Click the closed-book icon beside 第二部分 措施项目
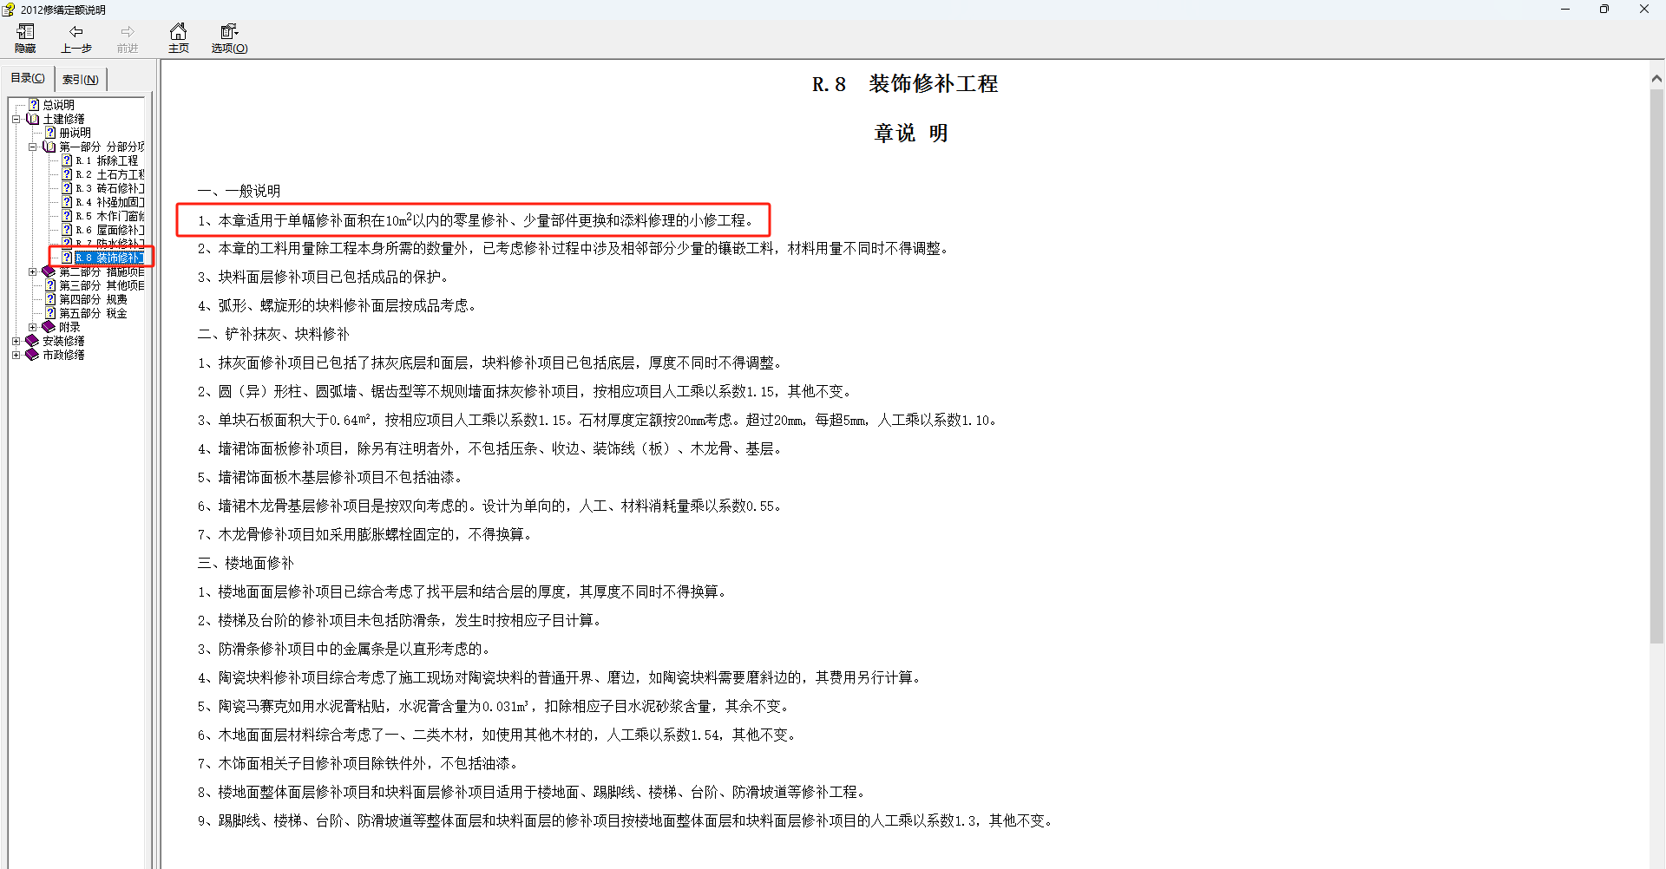Image resolution: width=1666 pixels, height=869 pixels. (x=49, y=271)
